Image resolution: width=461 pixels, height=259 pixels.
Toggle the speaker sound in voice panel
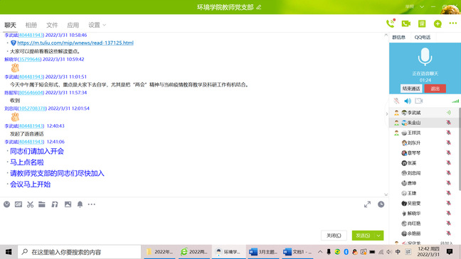pos(408,101)
